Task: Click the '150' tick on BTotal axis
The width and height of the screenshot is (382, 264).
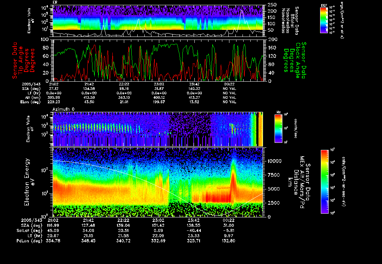Action: 272,18
